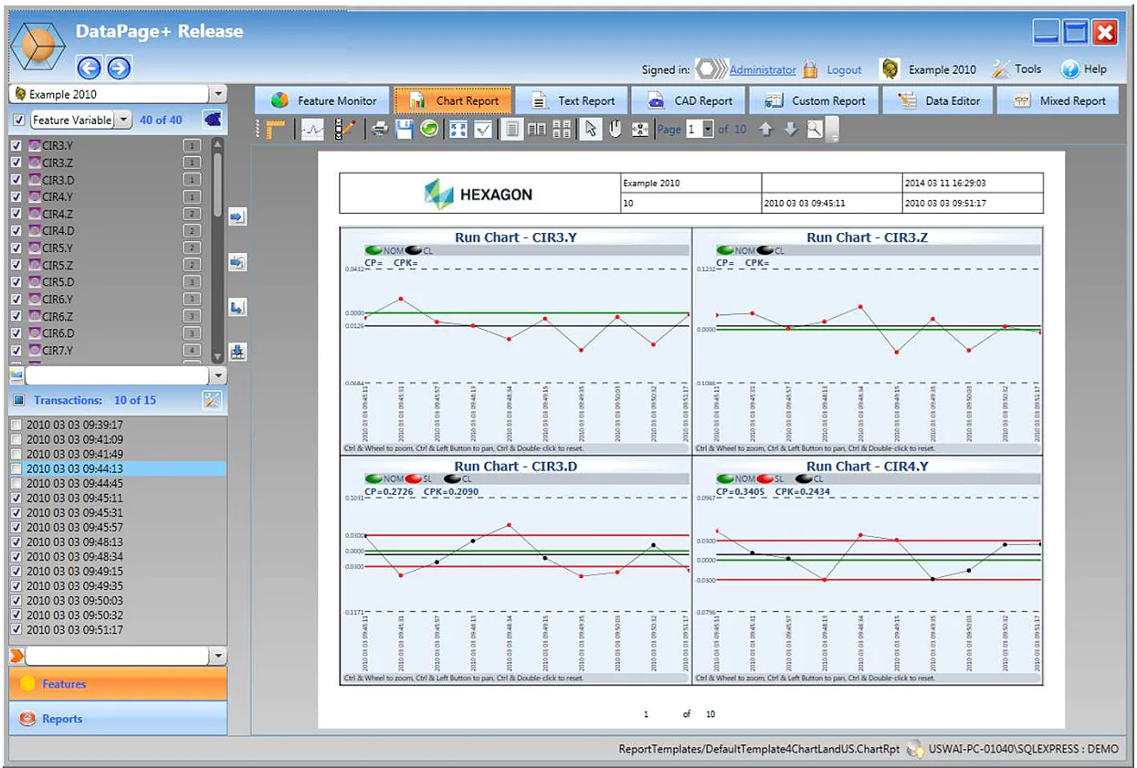Save the report with floppy disk icon
Viewport: 1137px width, 768px height.
pyautogui.click(x=405, y=129)
